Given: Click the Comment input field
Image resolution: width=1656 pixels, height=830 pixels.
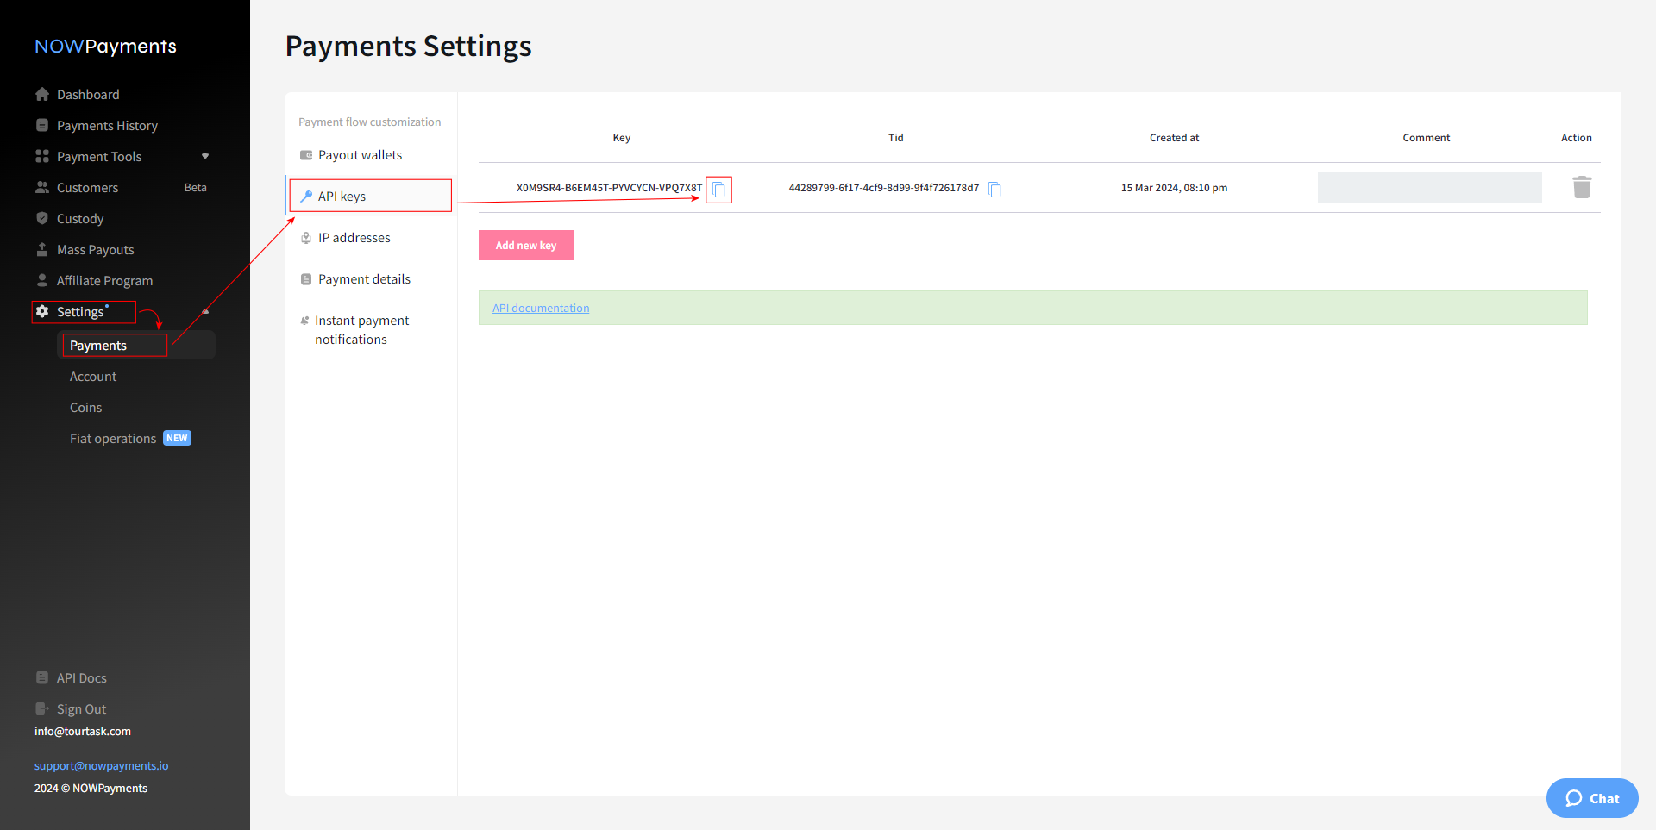Looking at the screenshot, I should pyautogui.click(x=1429, y=188).
